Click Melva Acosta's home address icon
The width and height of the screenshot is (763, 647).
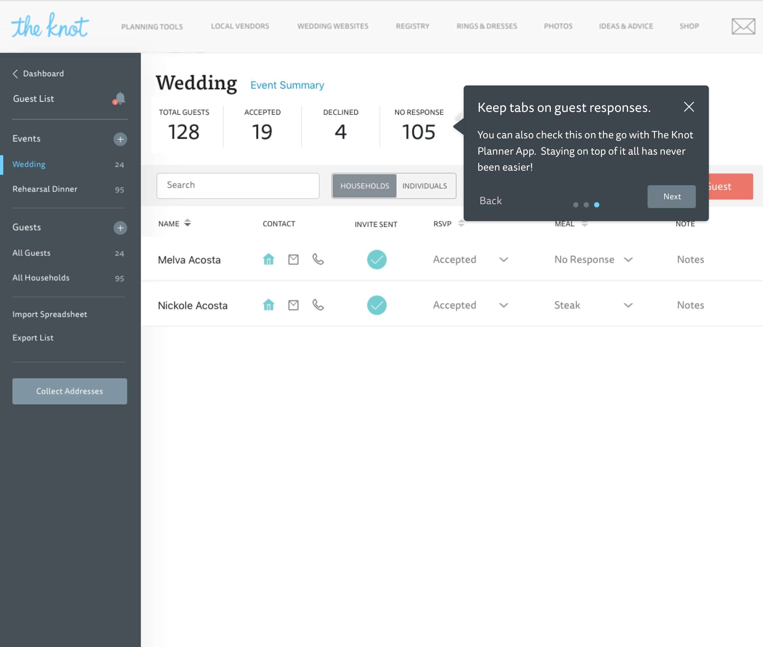point(268,259)
